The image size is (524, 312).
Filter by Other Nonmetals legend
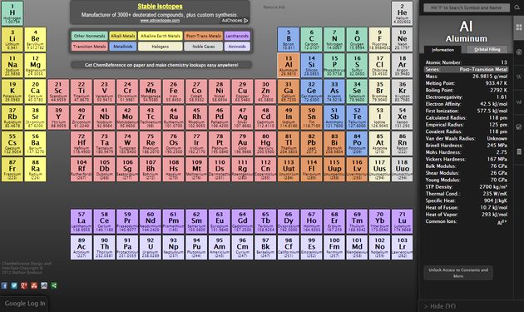click(89, 36)
